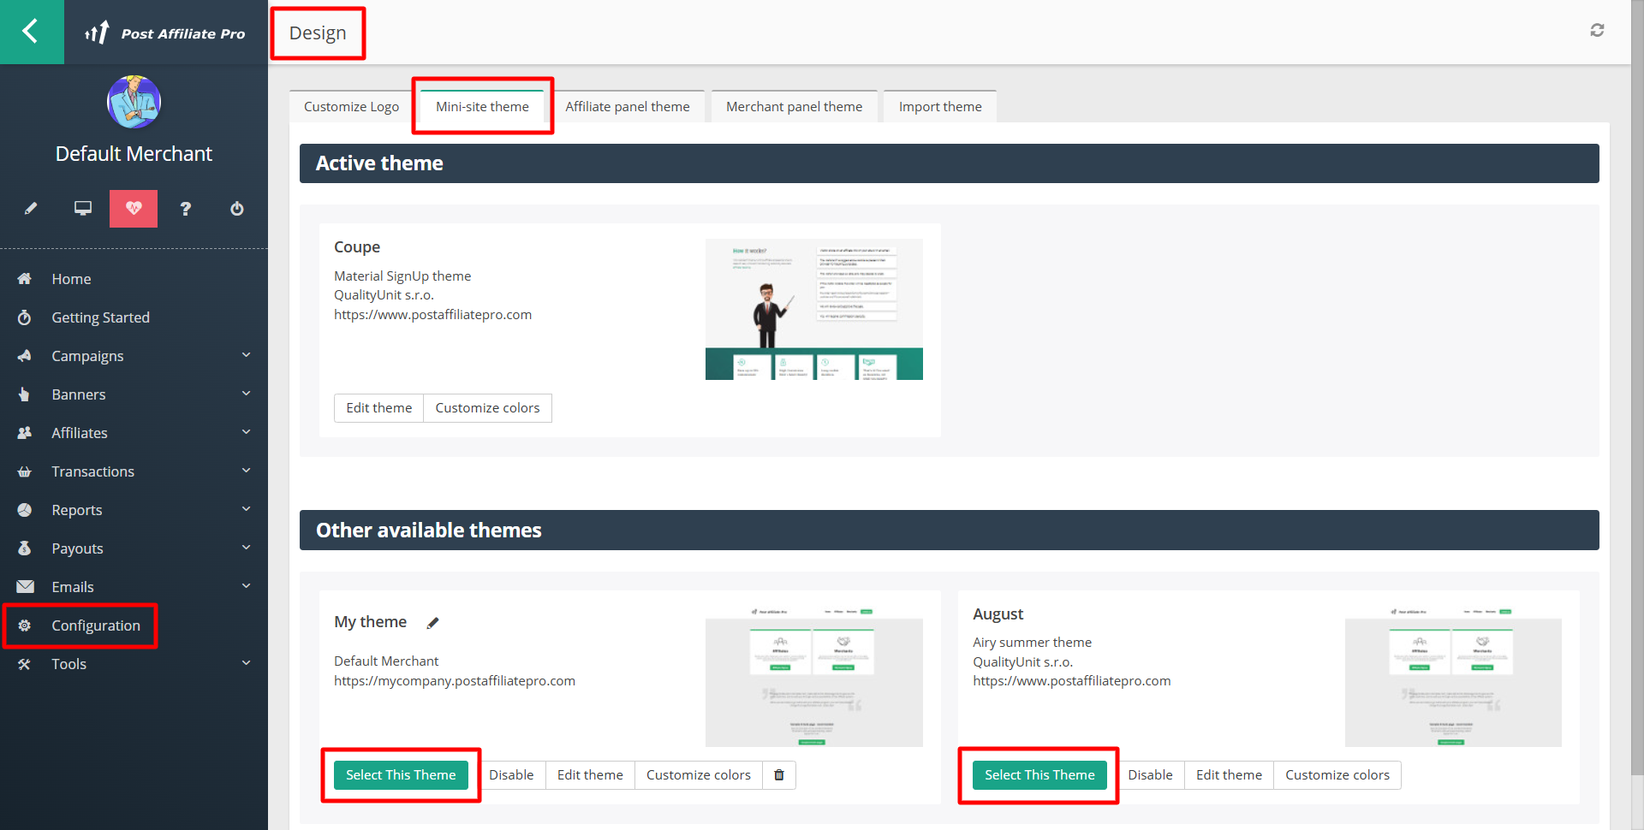Click the Coupe theme preview thumbnail
1644x830 pixels.
point(813,309)
